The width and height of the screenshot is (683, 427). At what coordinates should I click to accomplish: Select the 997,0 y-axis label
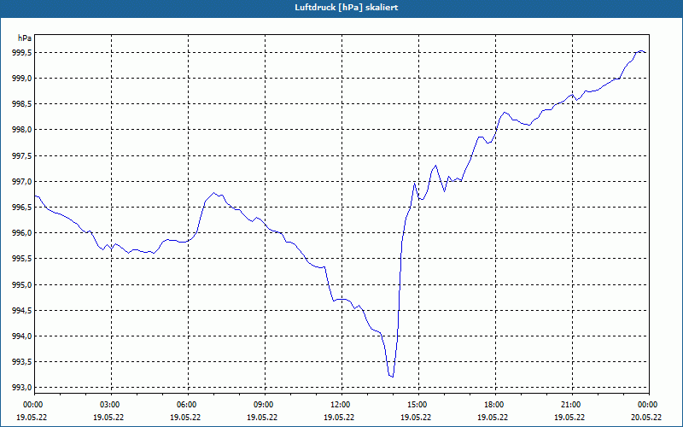tap(22, 182)
